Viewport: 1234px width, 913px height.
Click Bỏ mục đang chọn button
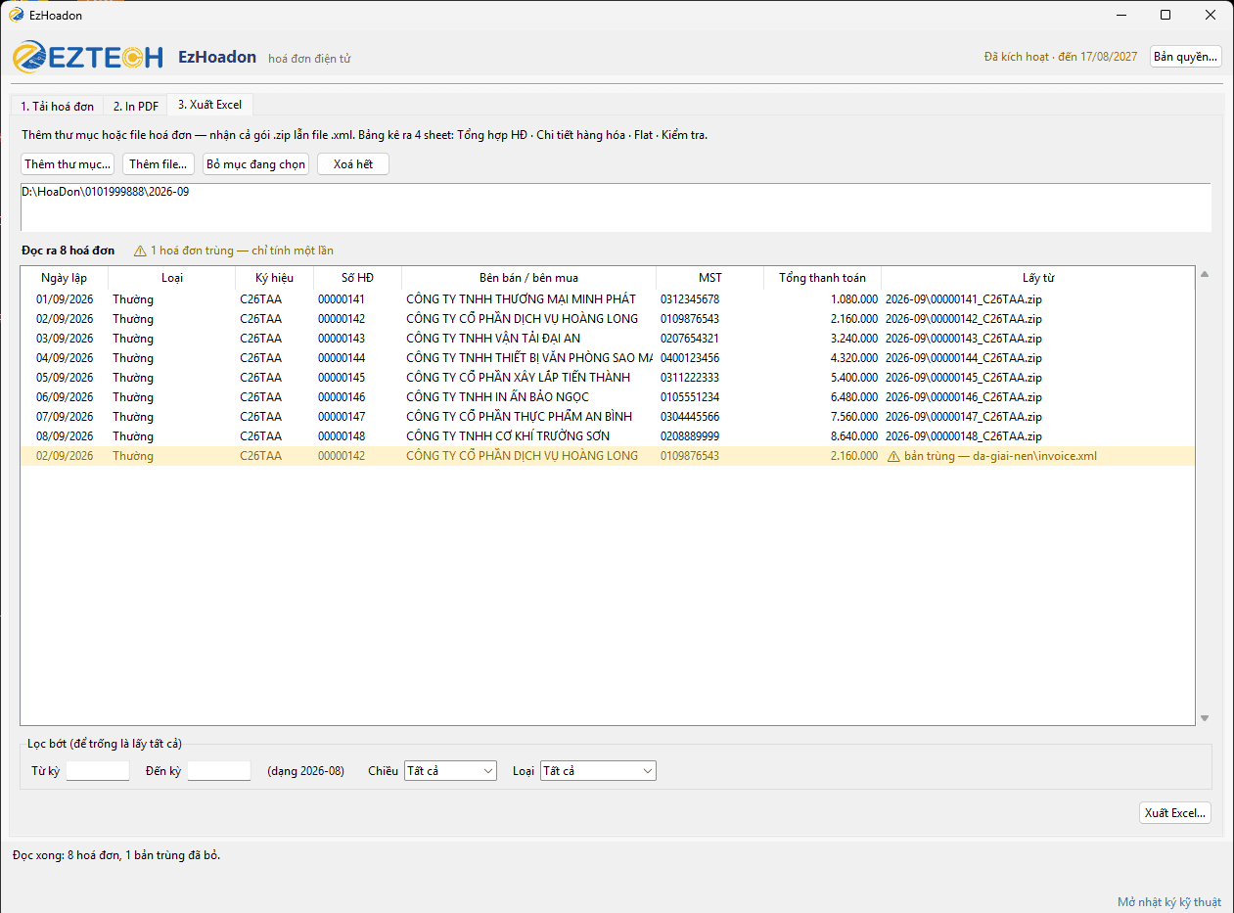coord(256,164)
